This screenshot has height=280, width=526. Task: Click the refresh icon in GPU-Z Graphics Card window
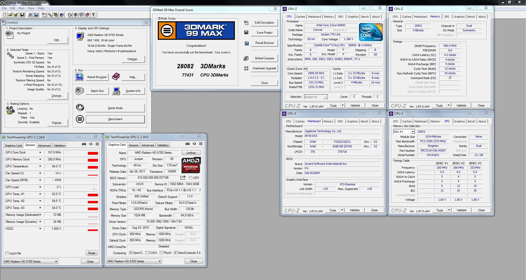pyautogui.click(x=194, y=144)
